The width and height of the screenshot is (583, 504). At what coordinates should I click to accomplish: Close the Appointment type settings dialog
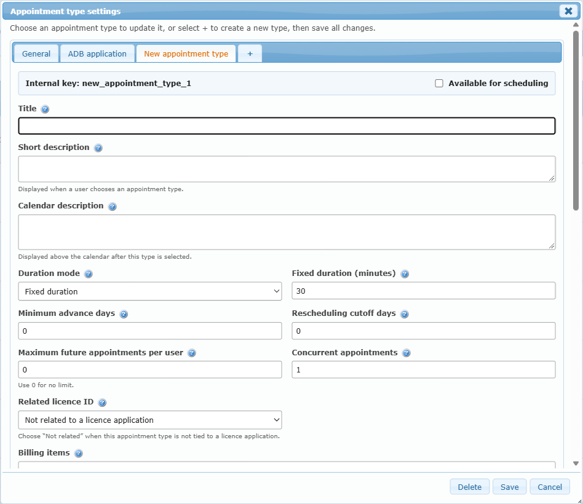pos(568,11)
